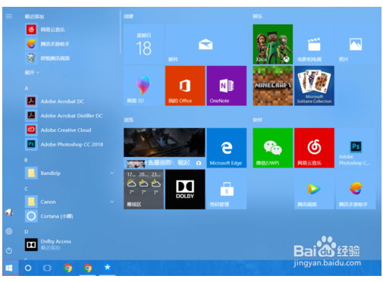
Task: Open the Mail tile
Action: tap(206, 44)
